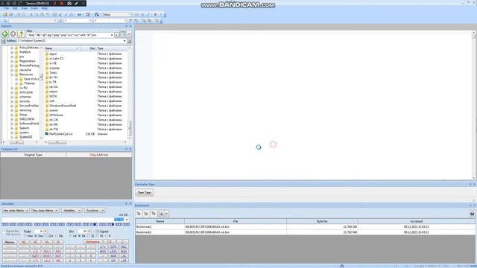Pin the Calculator panel
477x268 pixels.
click(x=127, y=203)
